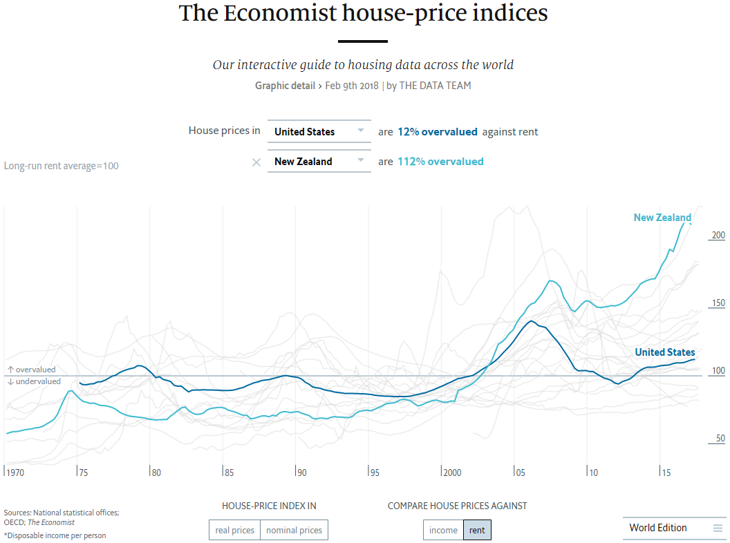Click the undervalued down-arrow indicator
This screenshot has height=543, width=730.
coord(11,381)
